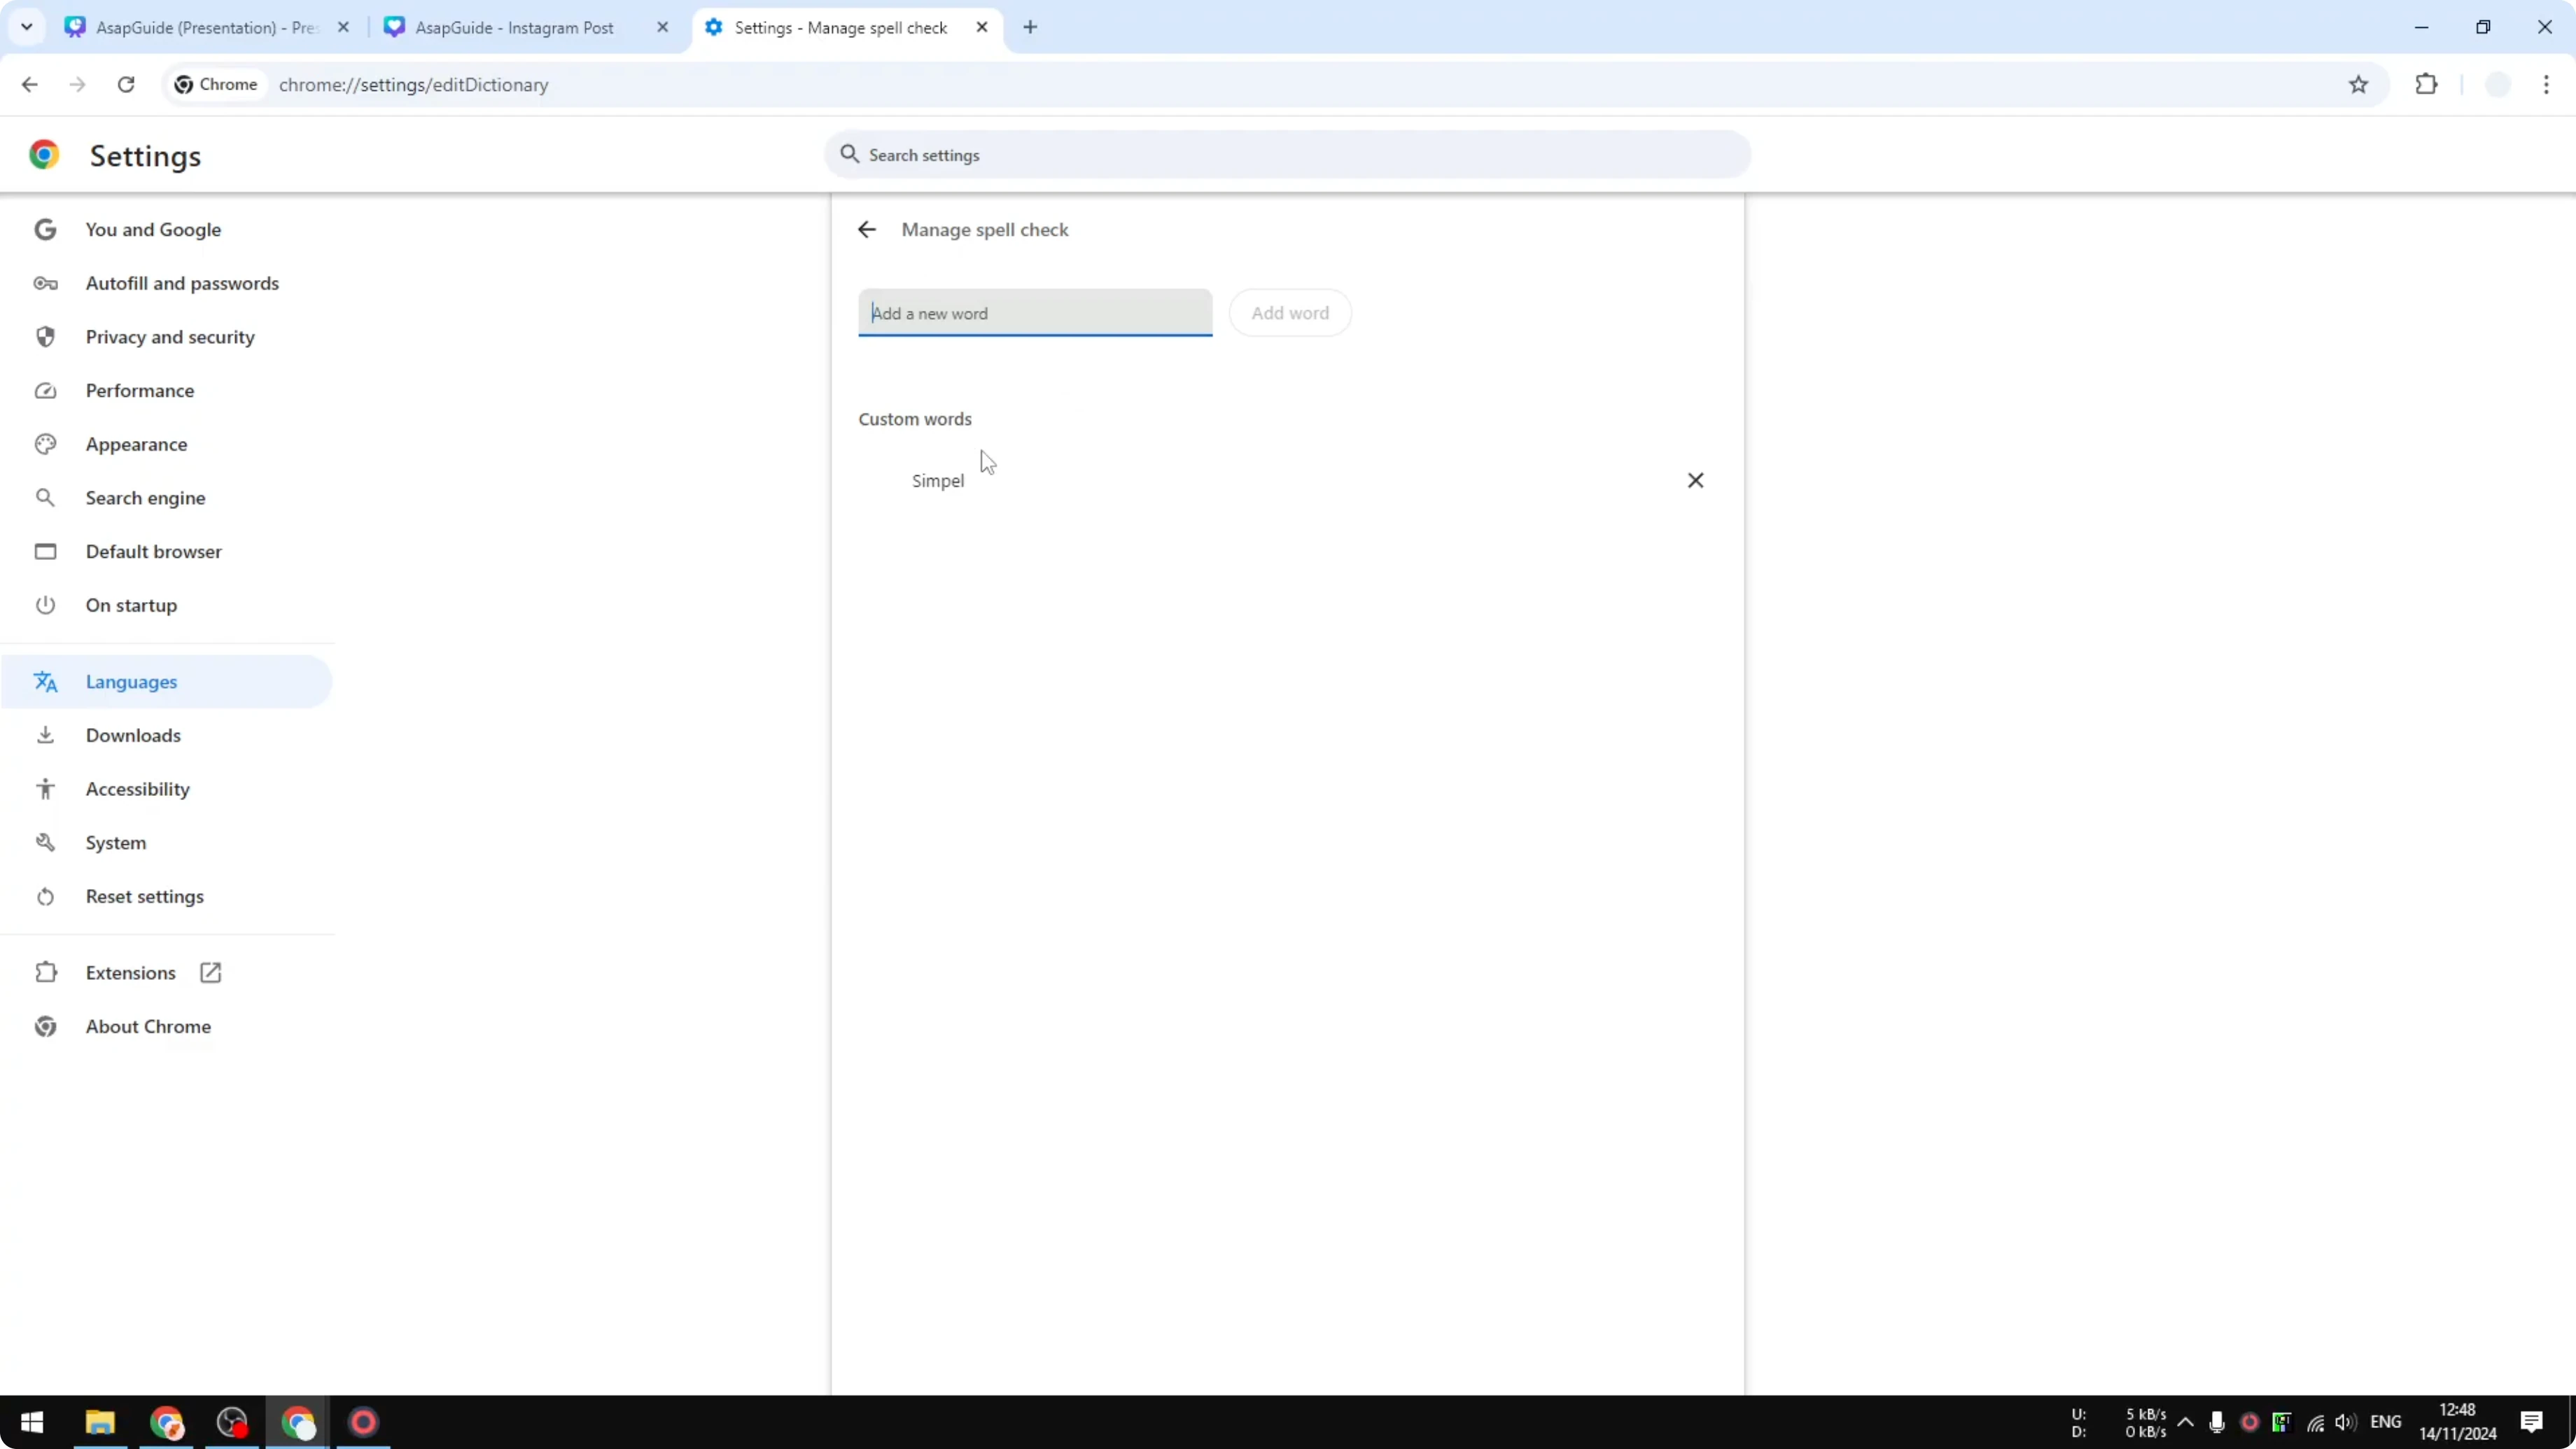Viewport: 2576px width, 1449px height.
Task: Open OBS Studio from the taskbar
Action: click(232, 1422)
